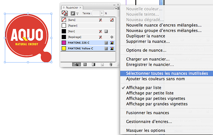Image resolution: width=213 pixels, height=135 pixels.
Task: Collapse the Nuancier panel via minimize dash
Action: 114,5
